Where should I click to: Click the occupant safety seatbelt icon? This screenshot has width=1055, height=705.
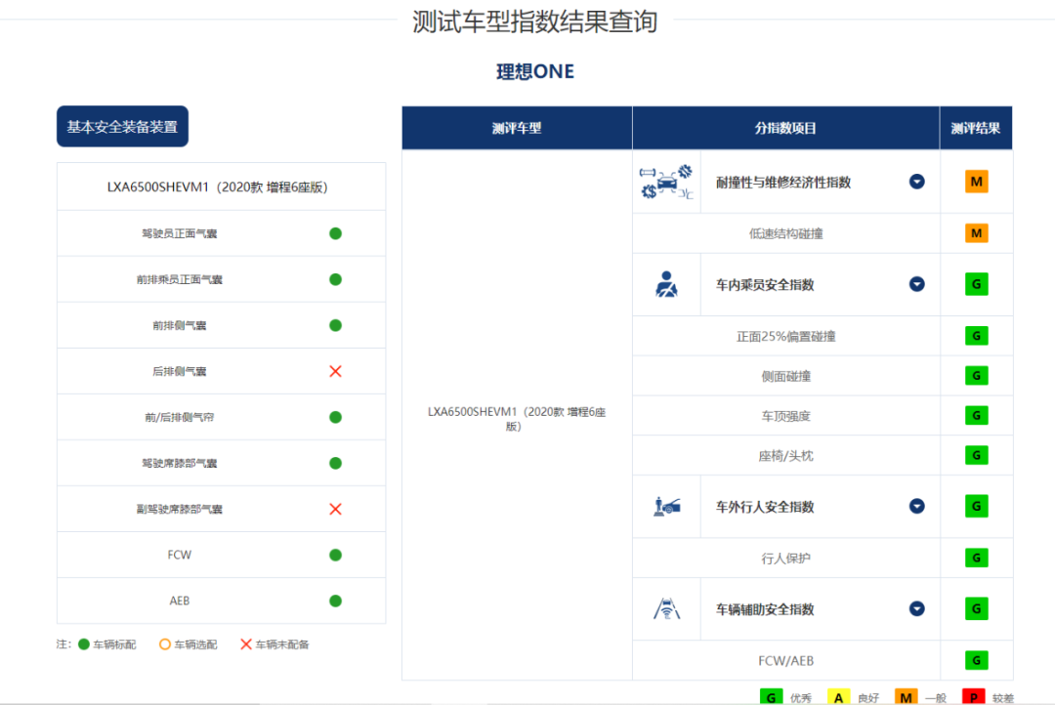pyautogui.click(x=666, y=284)
